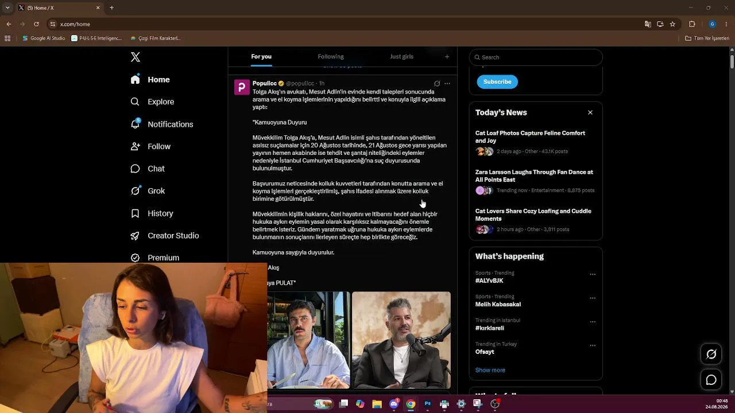Open the more options menu on Populicc post

[447, 84]
